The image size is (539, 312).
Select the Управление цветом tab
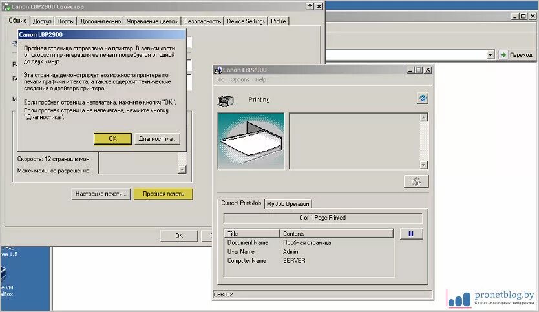tap(153, 21)
